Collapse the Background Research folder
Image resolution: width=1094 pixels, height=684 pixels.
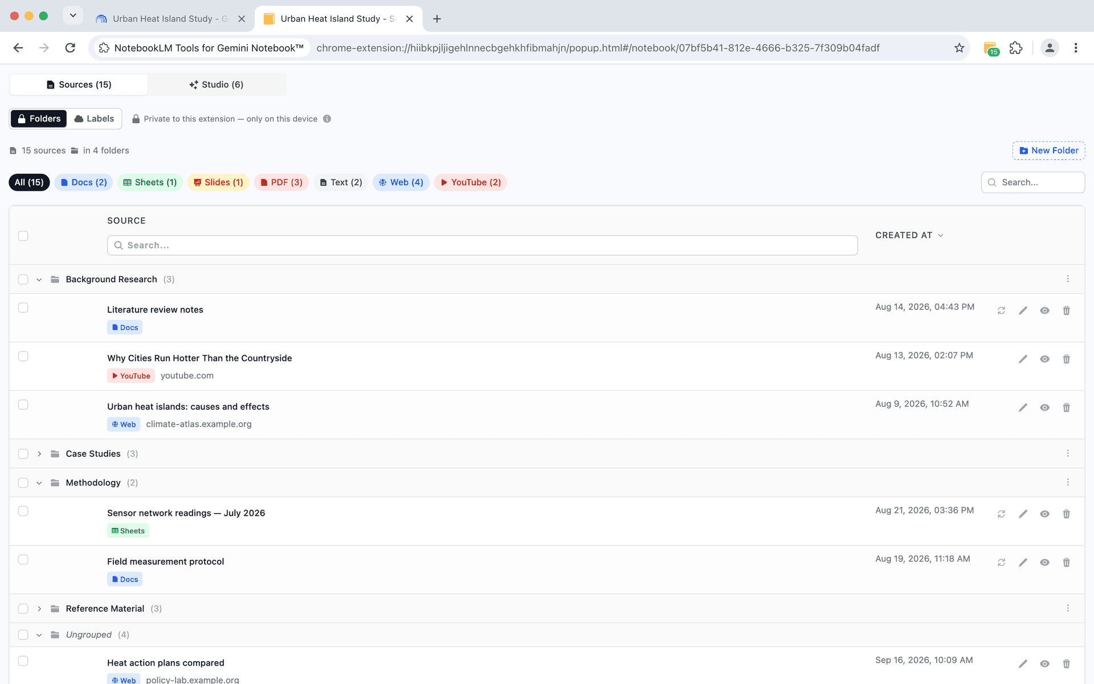[x=39, y=279]
